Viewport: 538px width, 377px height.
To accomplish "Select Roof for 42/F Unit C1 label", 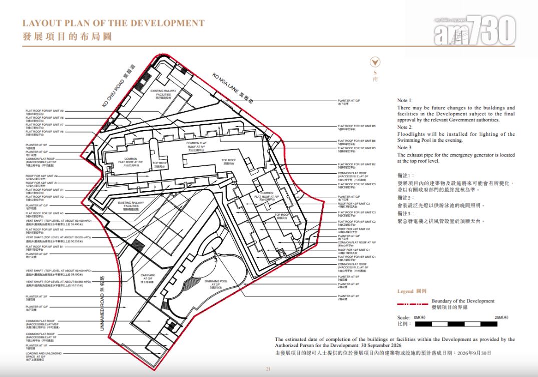I will 353,249.
